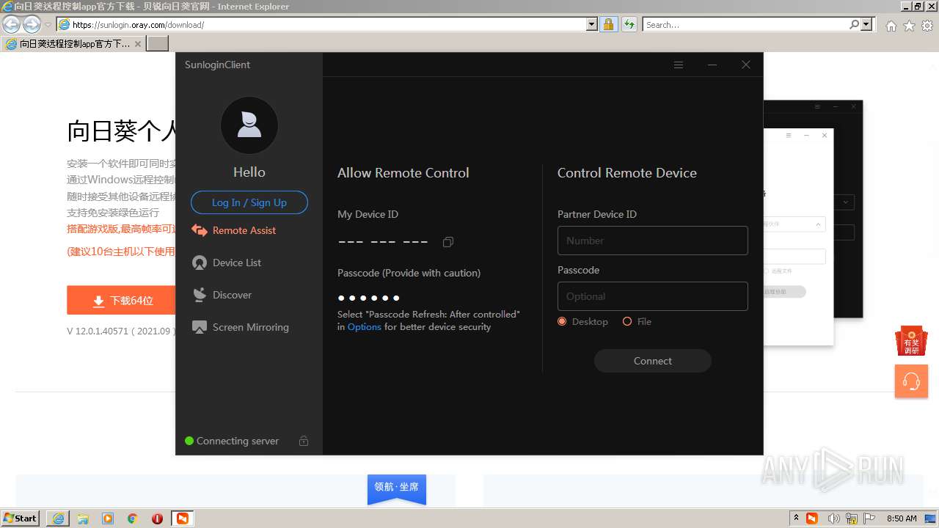Minimize the SunloginClient window

(712, 65)
